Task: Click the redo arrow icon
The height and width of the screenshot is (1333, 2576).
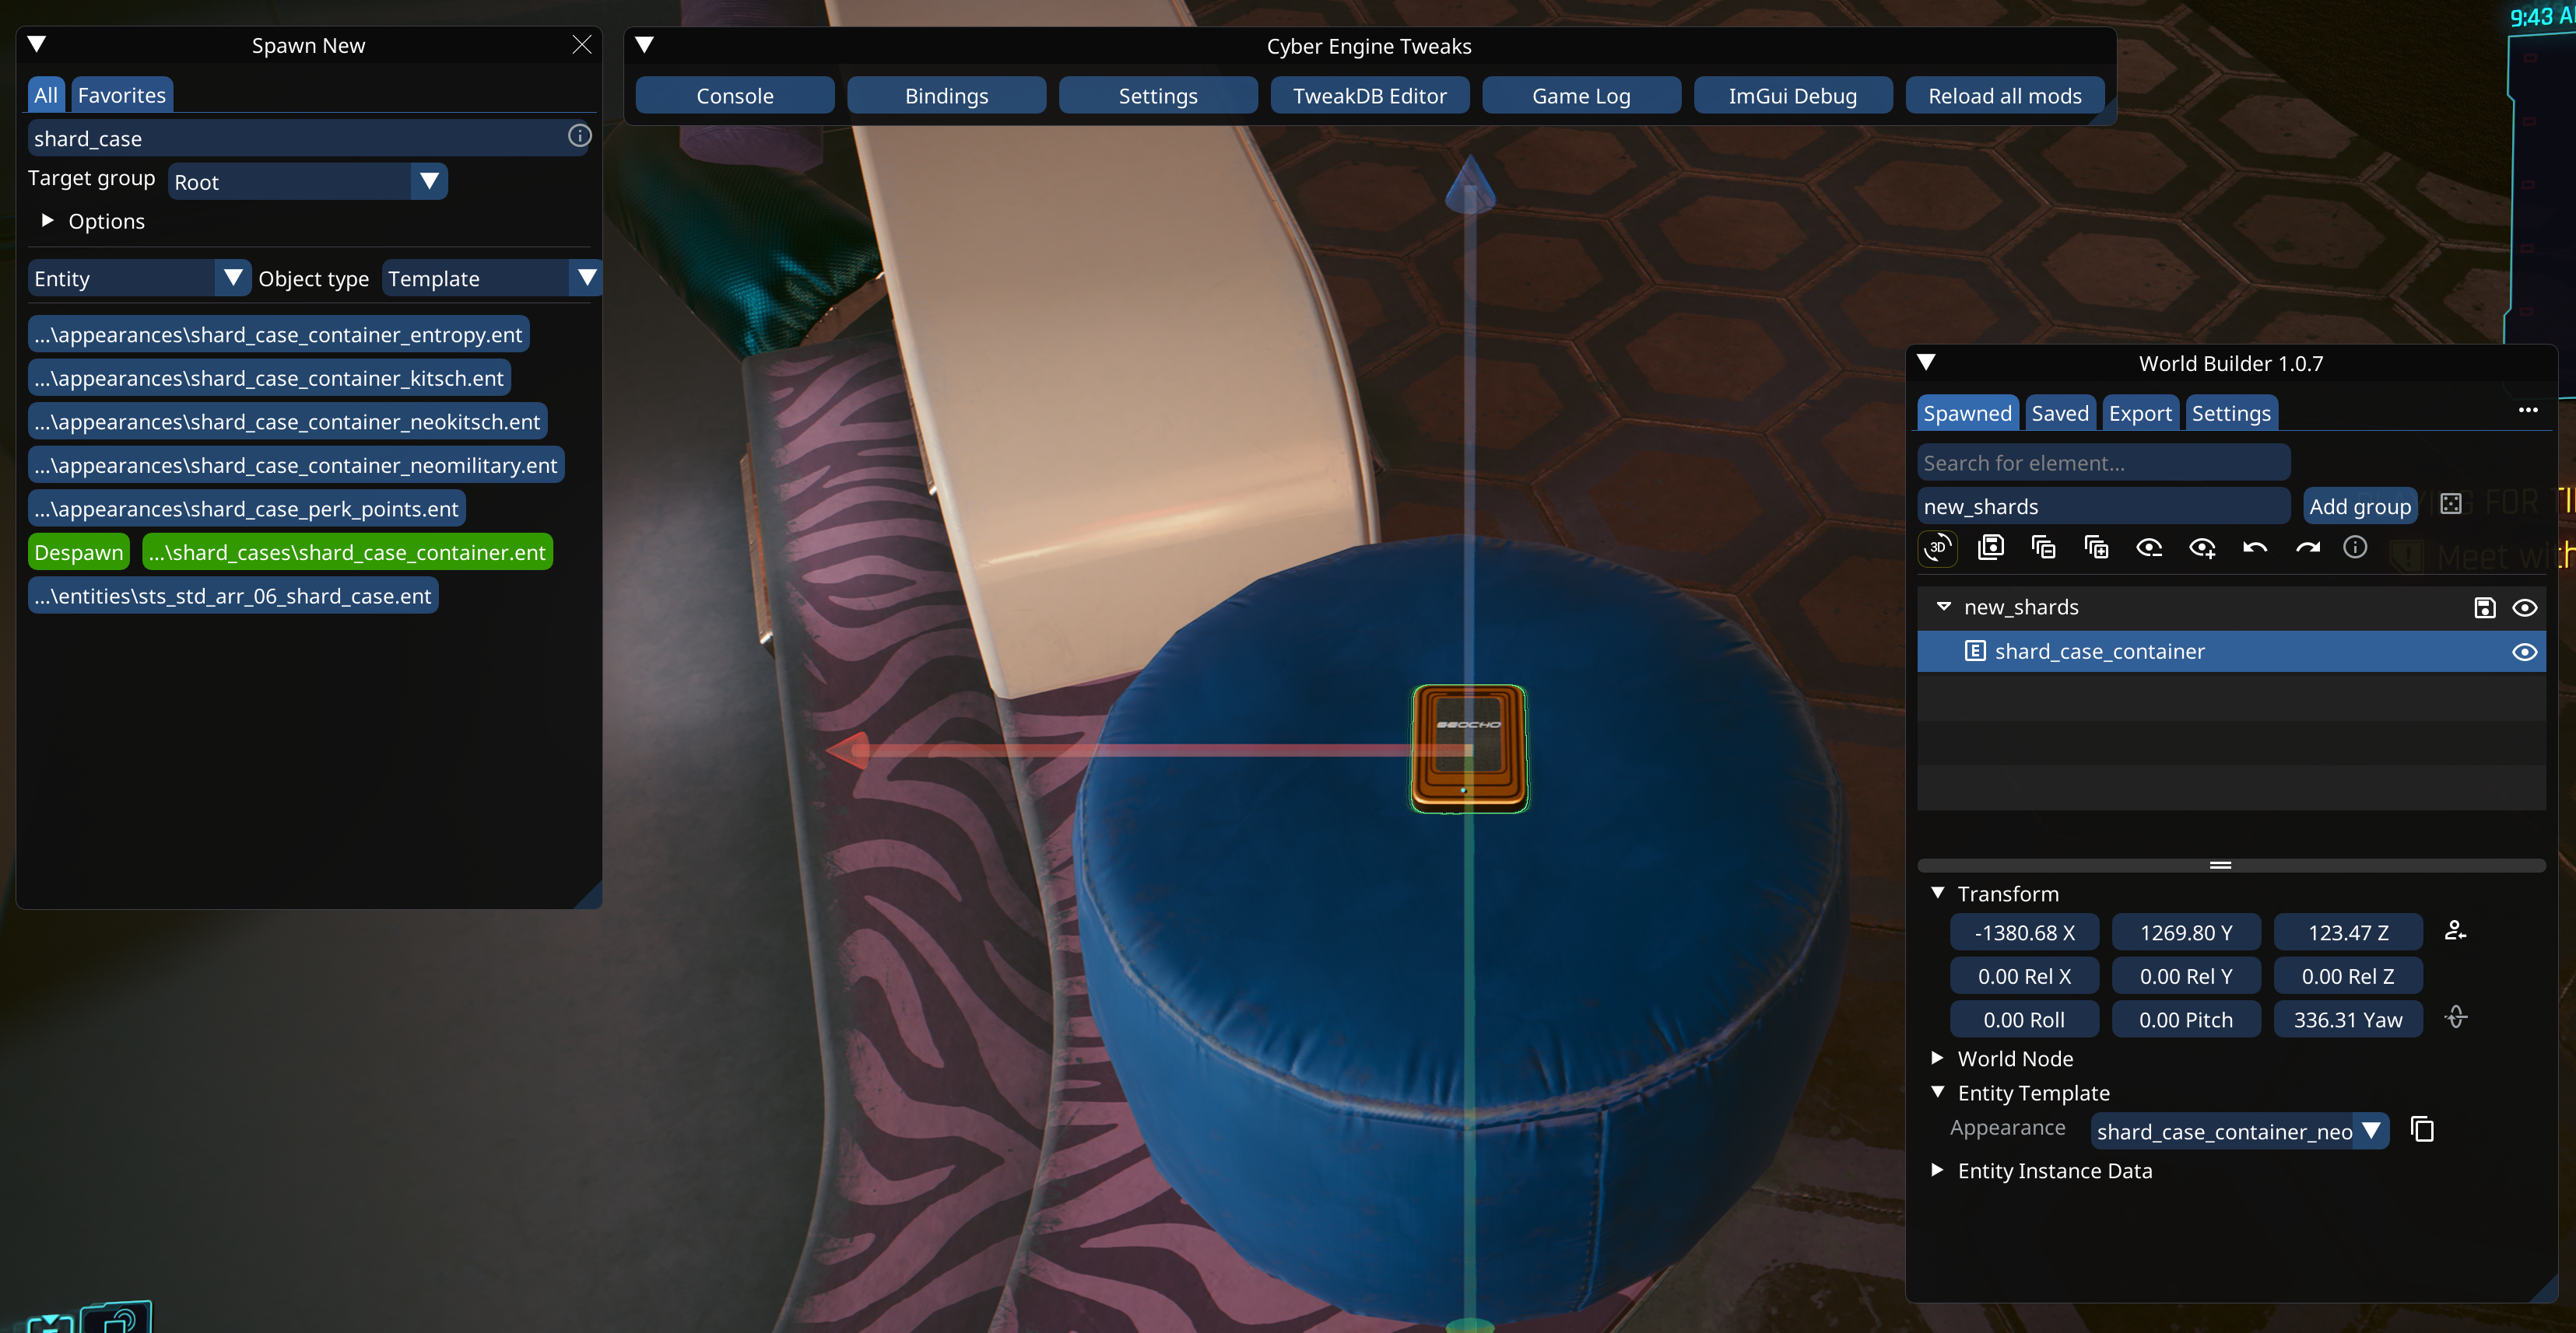Action: [2307, 548]
